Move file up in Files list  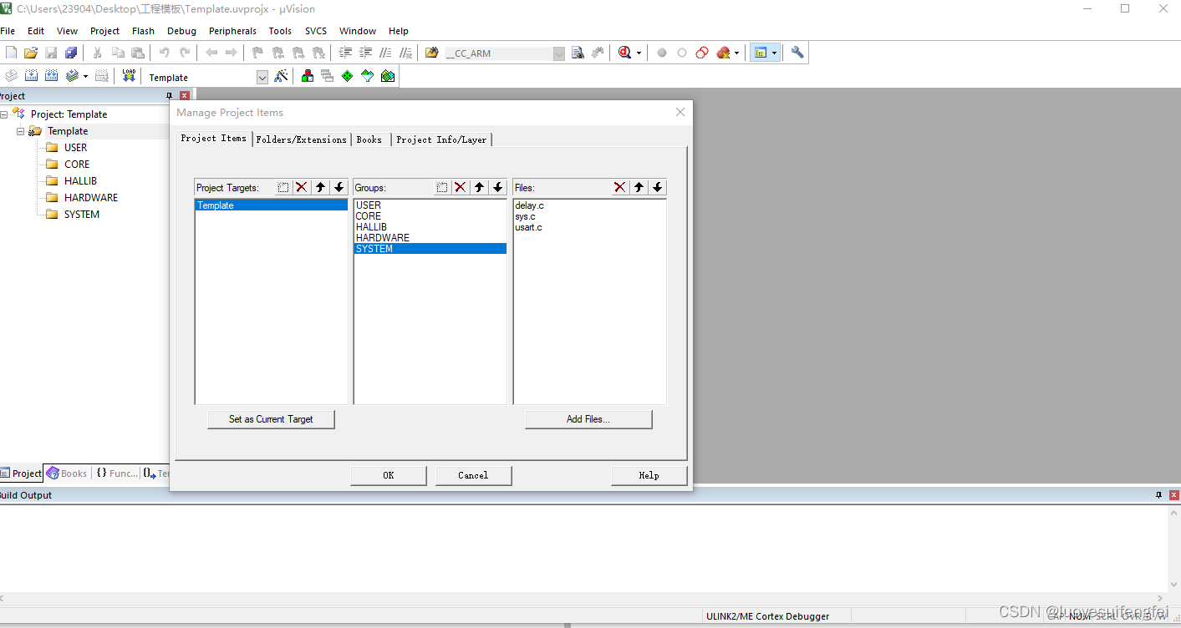click(639, 187)
